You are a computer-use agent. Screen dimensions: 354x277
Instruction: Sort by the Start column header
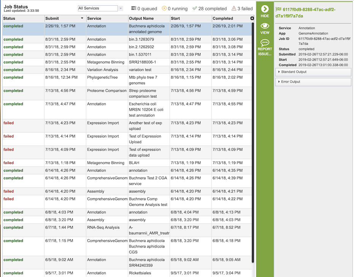click(191, 19)
